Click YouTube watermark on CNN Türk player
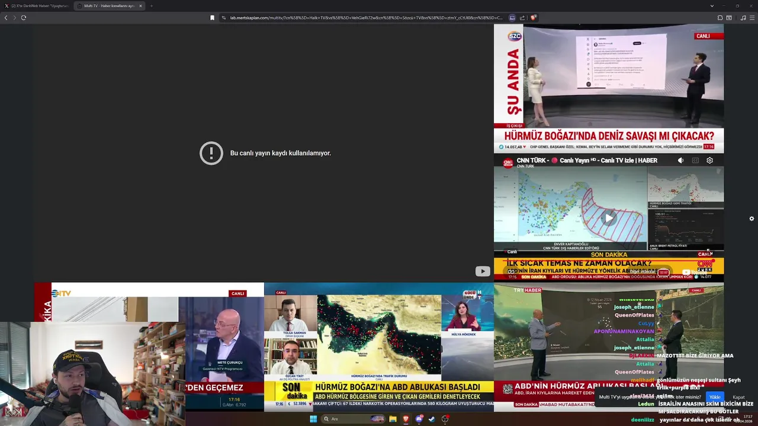The width and height of the screenshot is (758, 426). pyautogui.click(x=694, y=272)
